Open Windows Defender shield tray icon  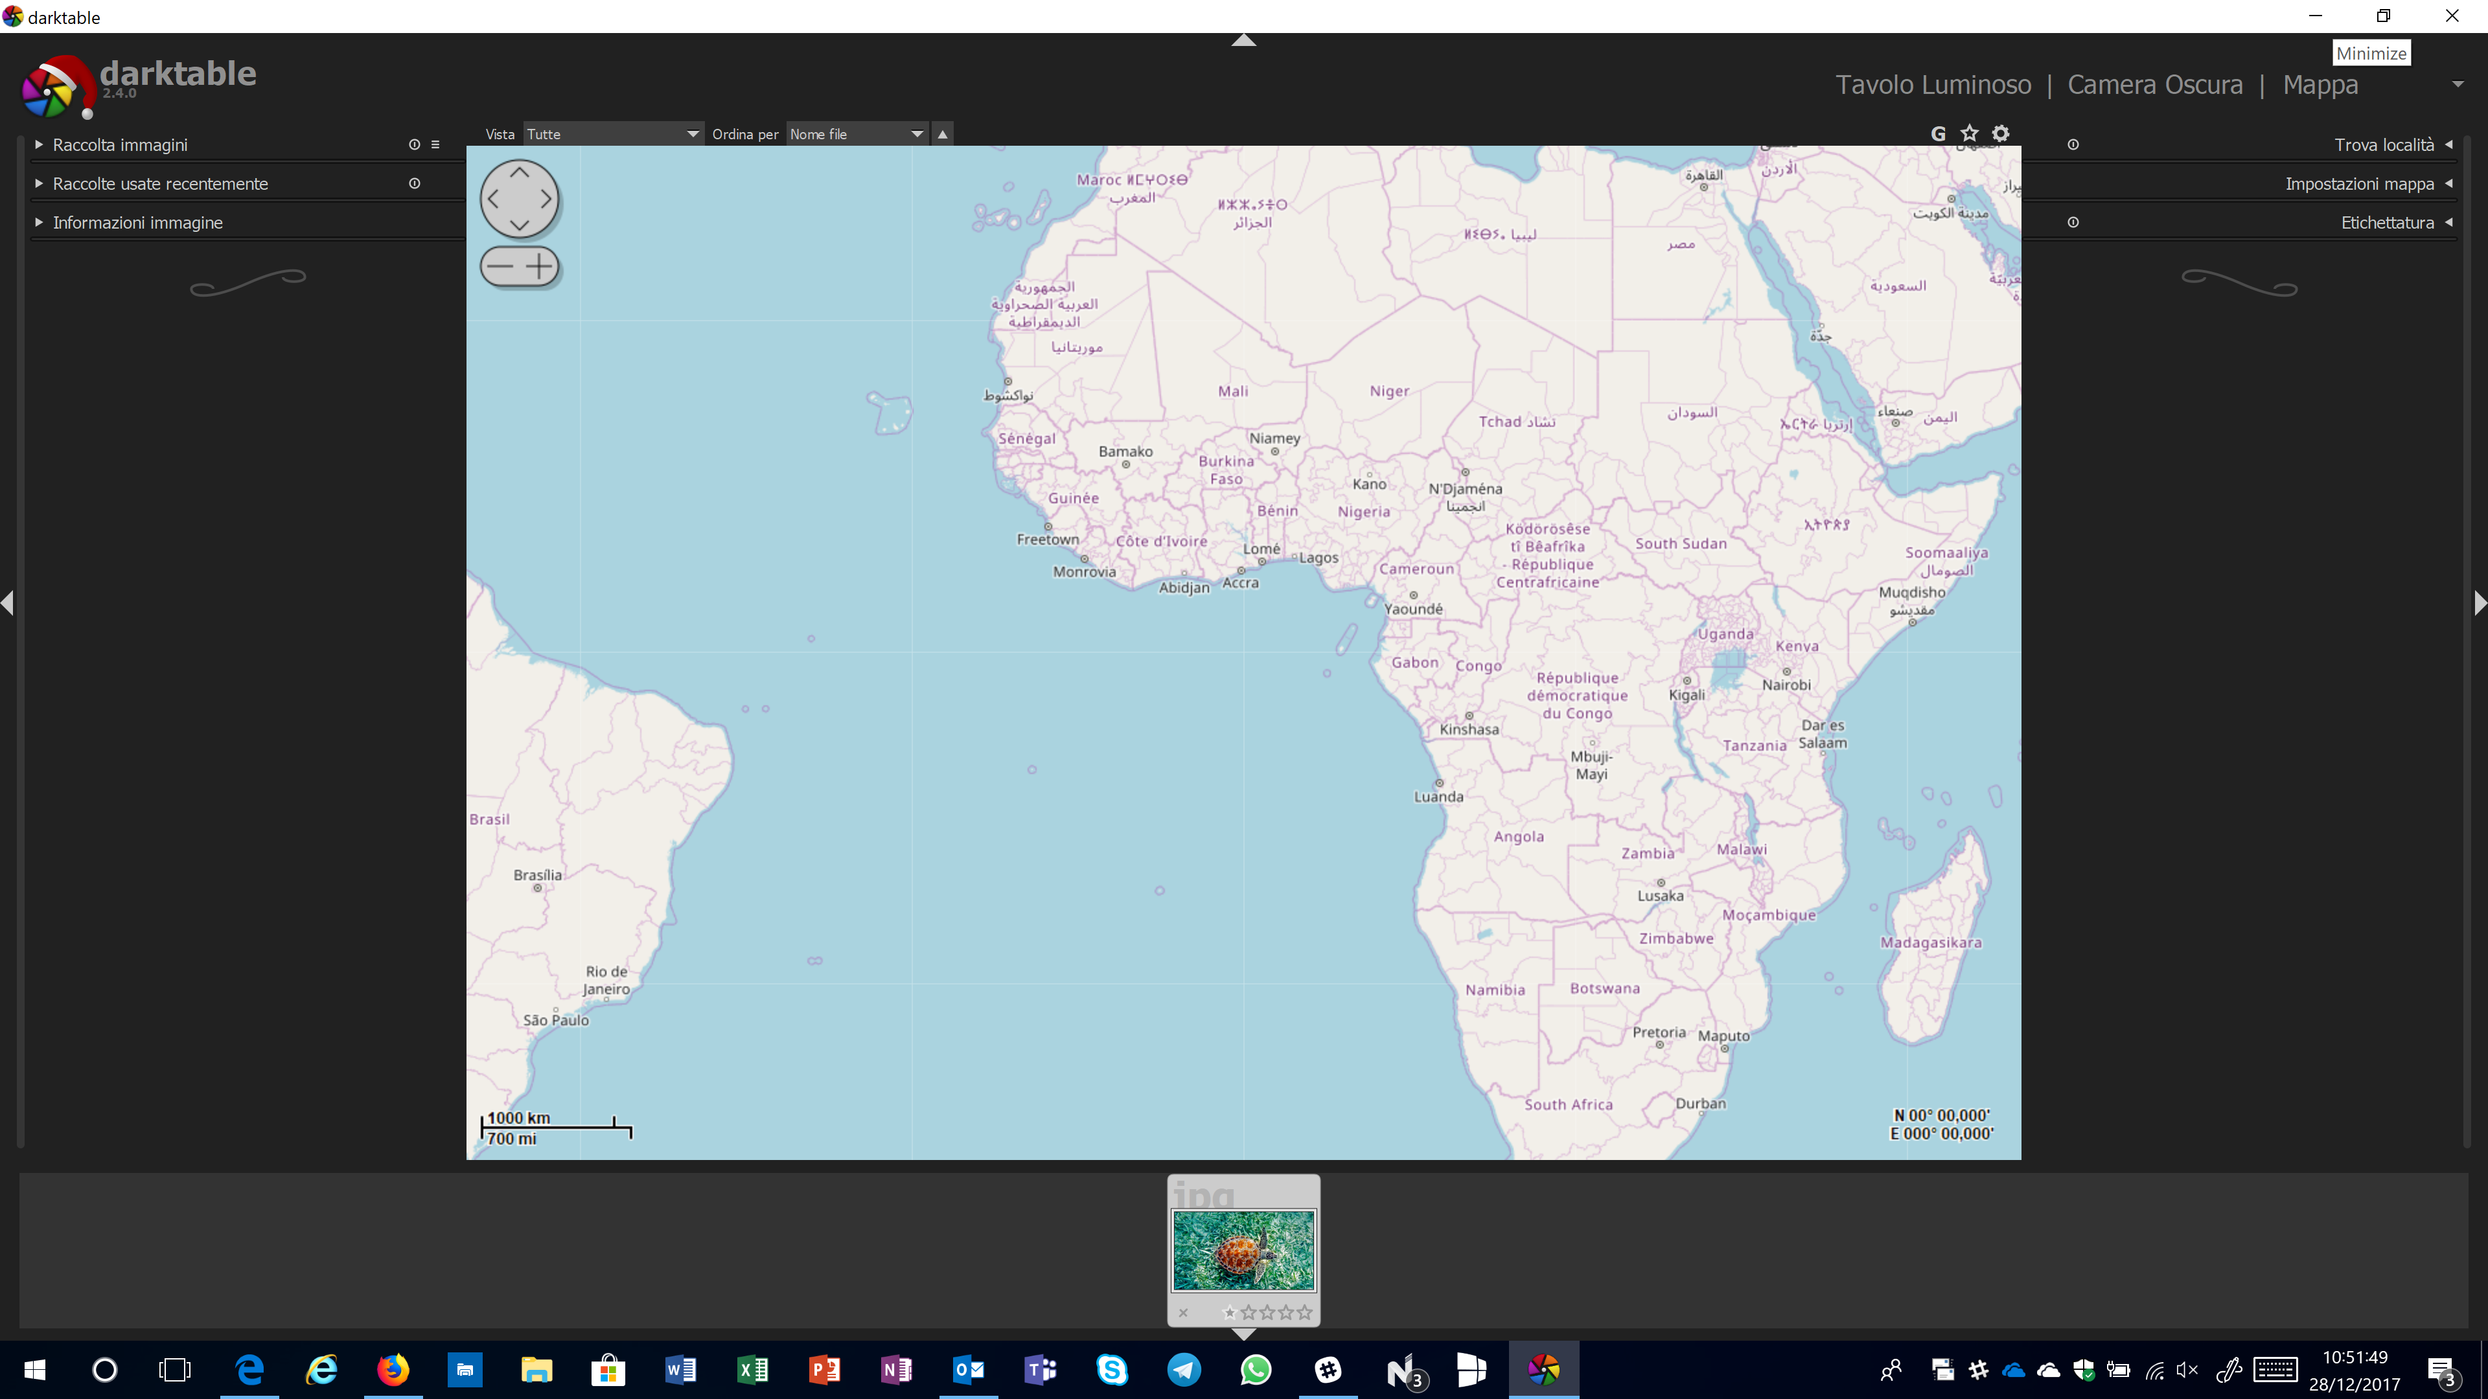coord(2083,1370)
